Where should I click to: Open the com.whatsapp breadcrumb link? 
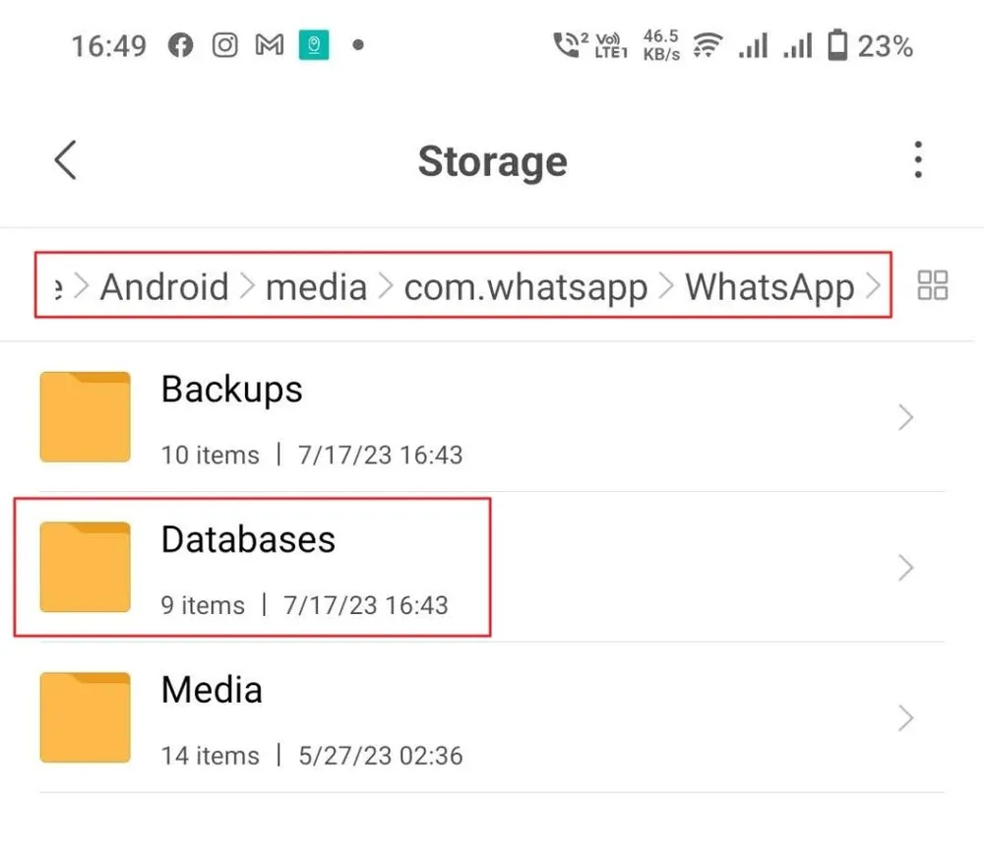525,286
